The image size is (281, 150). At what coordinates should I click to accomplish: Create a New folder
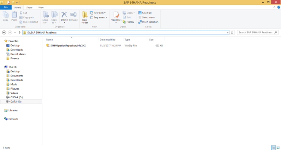85,17
